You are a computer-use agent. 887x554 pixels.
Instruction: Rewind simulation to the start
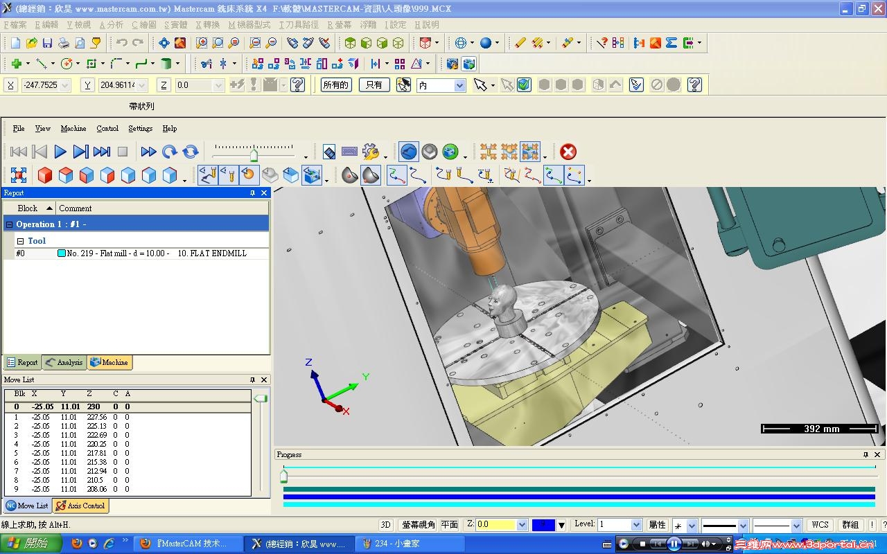click(19, 152)
